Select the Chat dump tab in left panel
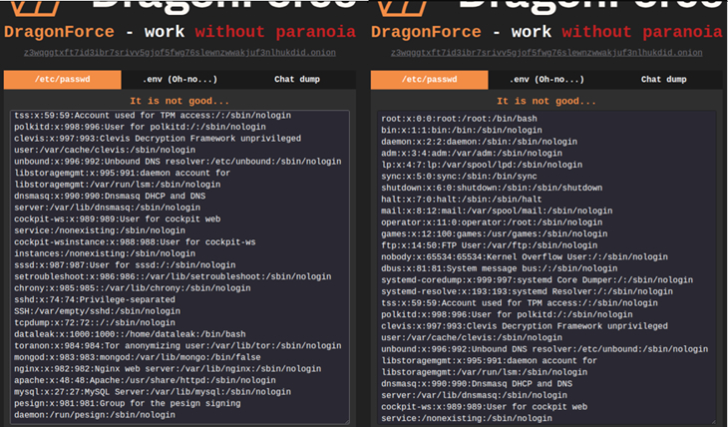Screen dimensions: 728x427 point(298,79)
